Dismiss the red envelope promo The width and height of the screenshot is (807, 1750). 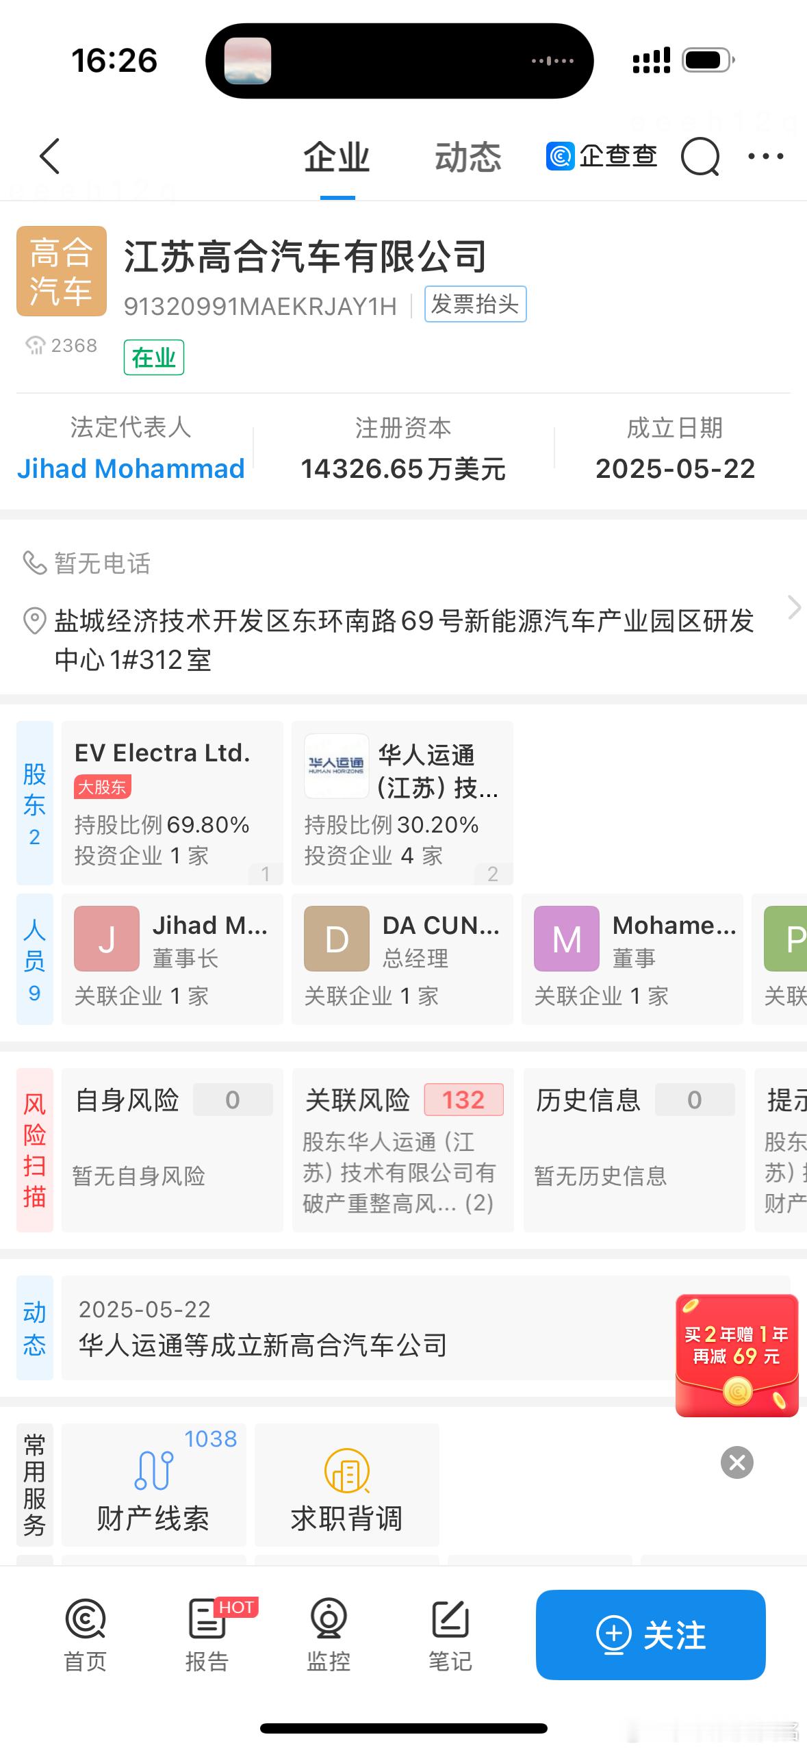pos(737,1463)
